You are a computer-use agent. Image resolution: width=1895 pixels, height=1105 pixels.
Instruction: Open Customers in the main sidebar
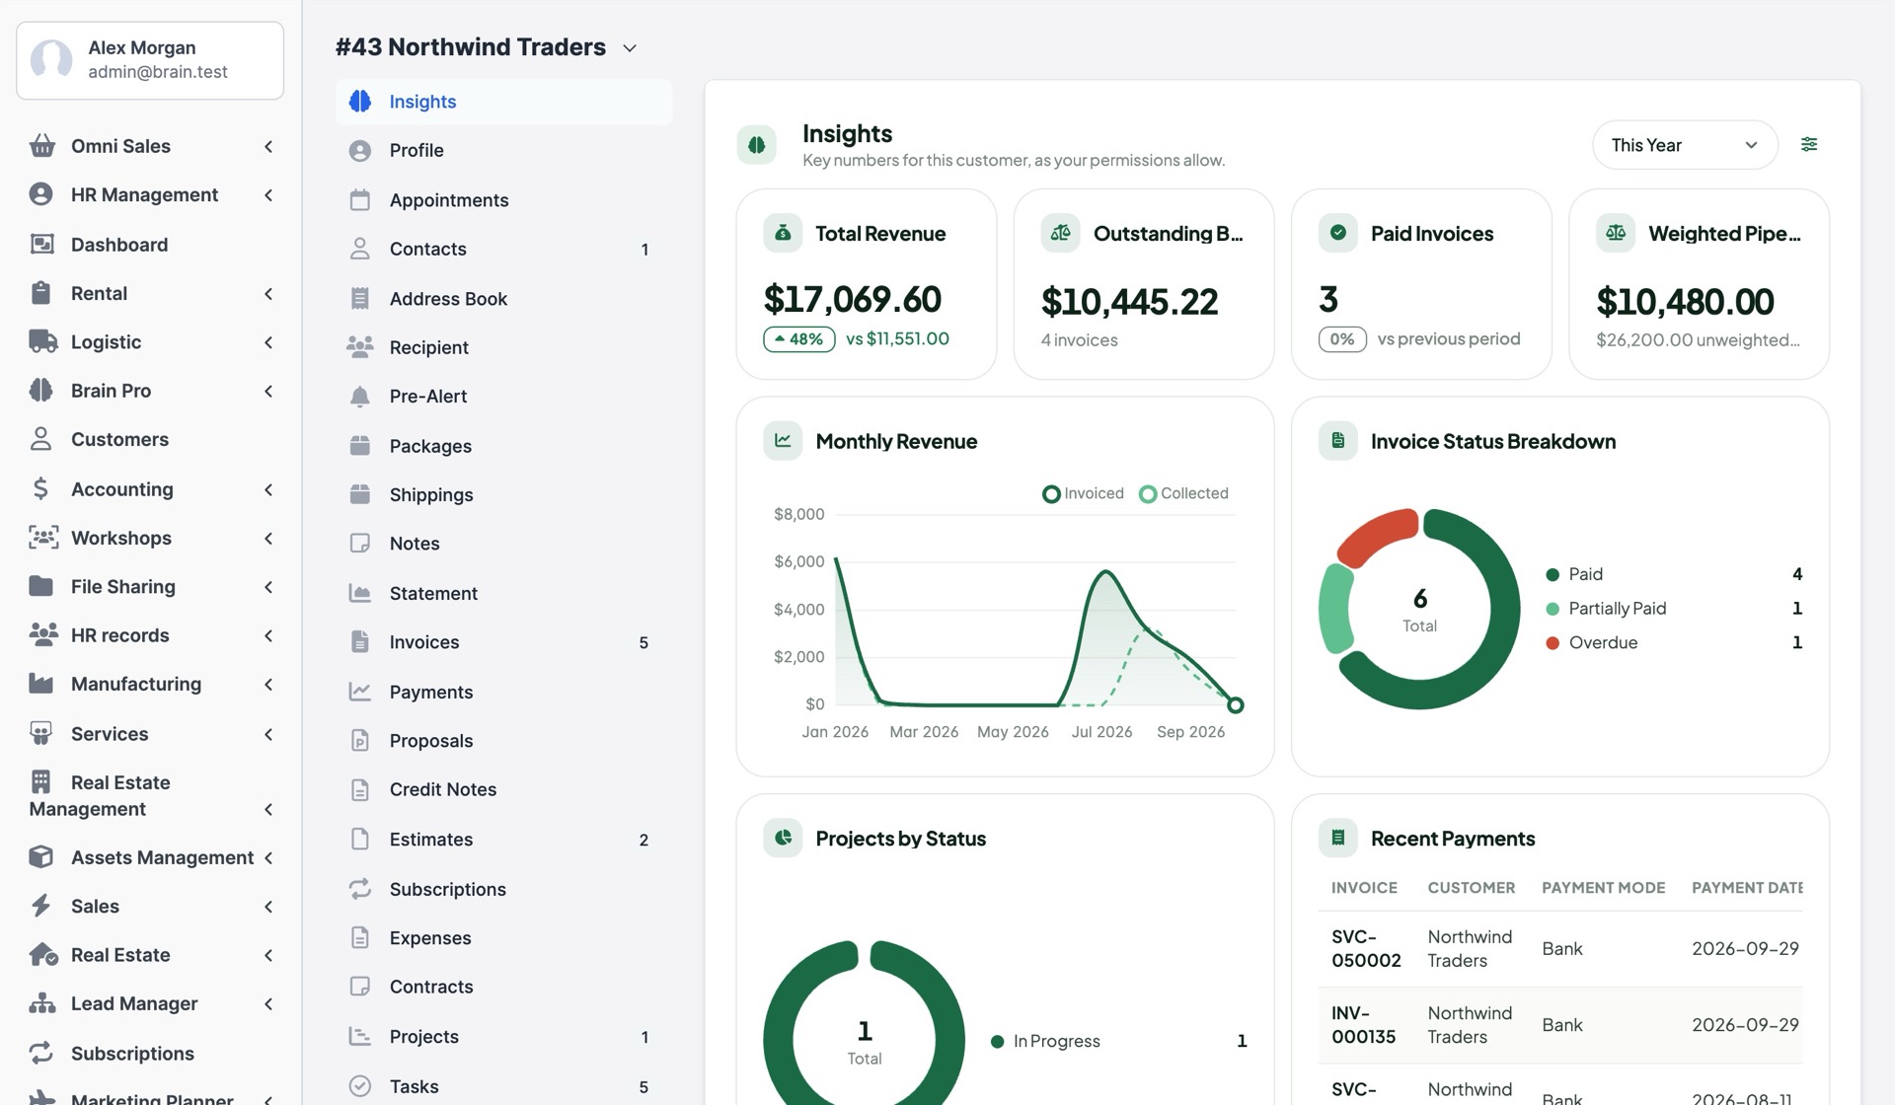click(x=150, y=439)
